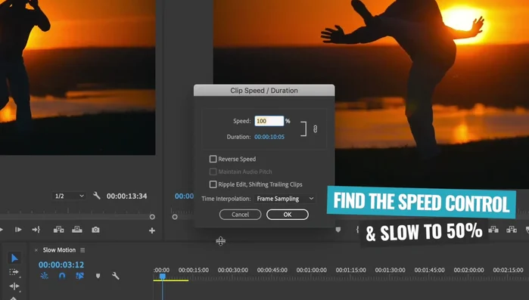
Task: Go to Out point in Source monitor
Action: 36,230
